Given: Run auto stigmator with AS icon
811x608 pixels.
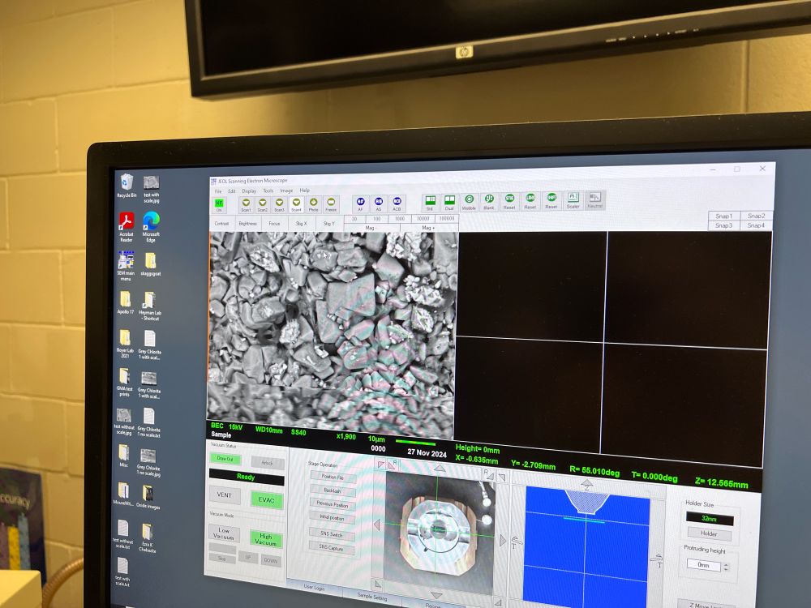Looking at the screenshot, I should click(379, 203).
